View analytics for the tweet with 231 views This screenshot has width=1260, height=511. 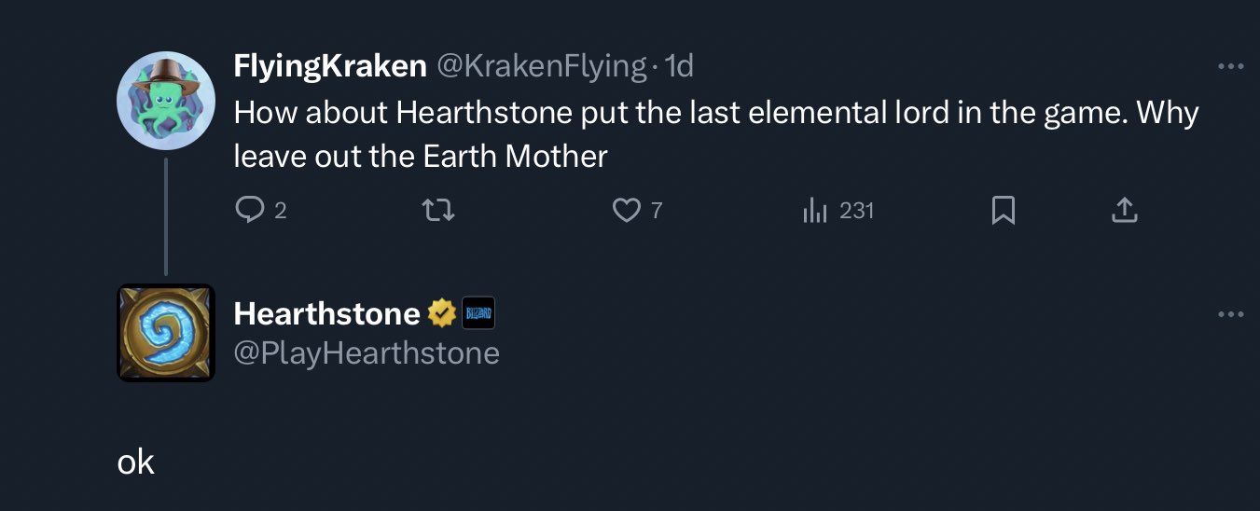(816, 211)
